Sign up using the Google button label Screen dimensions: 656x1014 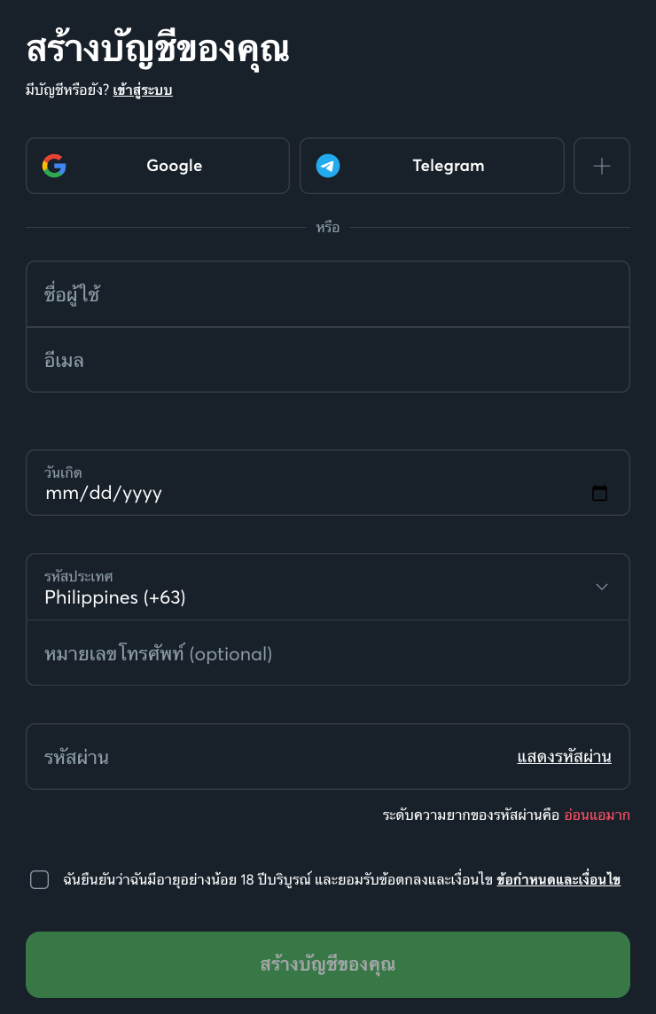[x=175, y=166]
